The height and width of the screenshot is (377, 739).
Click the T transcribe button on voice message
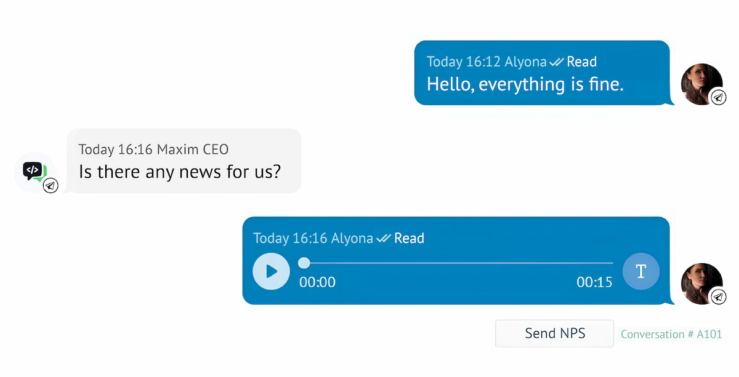(640, 271)
